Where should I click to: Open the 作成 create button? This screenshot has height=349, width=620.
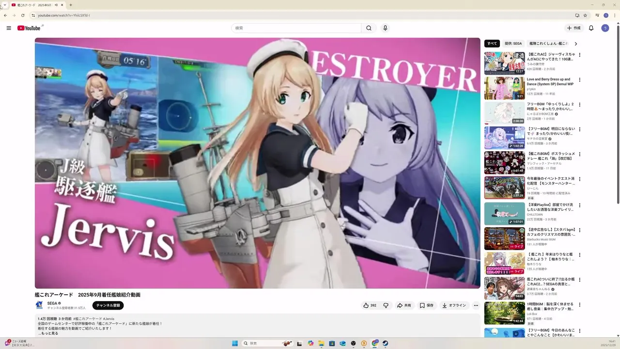[x=573, y=28]
